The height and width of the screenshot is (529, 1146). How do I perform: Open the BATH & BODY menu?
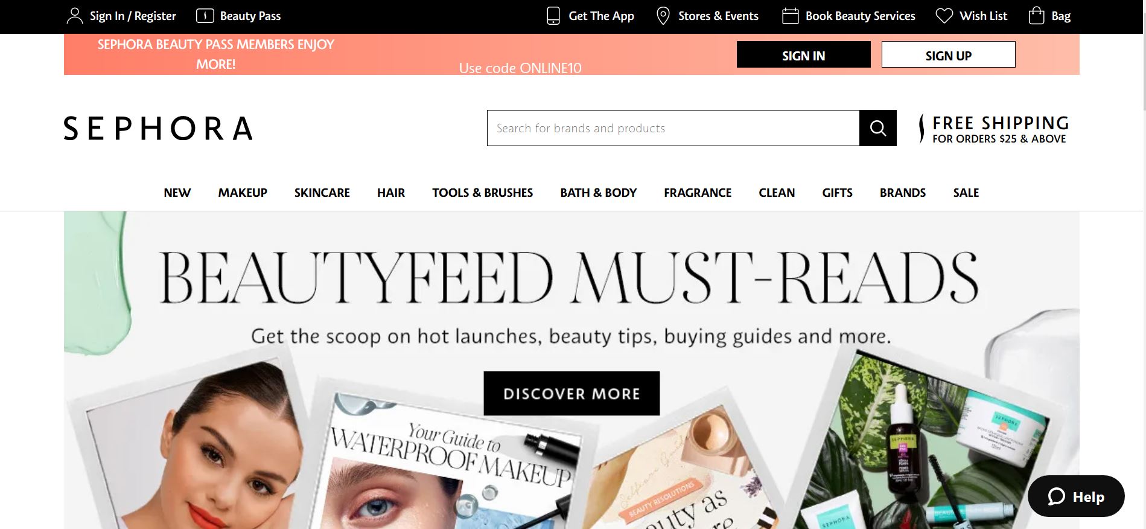[x=599, y=193]
